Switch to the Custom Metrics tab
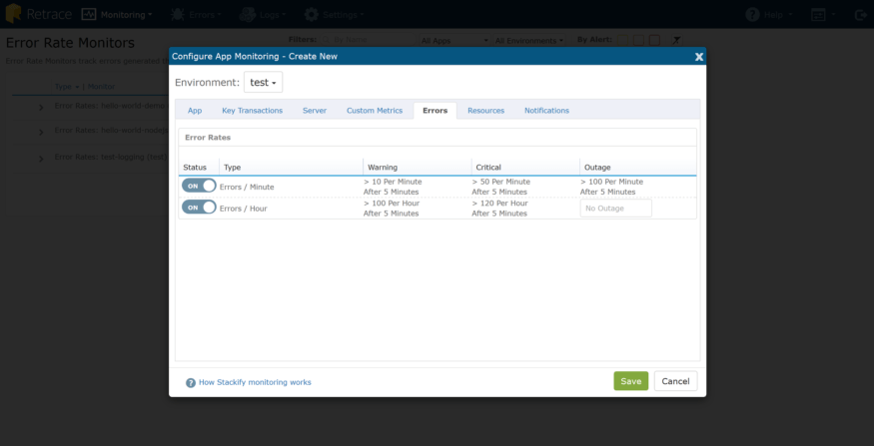The image size is (874, 446). click(x=375, y=111)
